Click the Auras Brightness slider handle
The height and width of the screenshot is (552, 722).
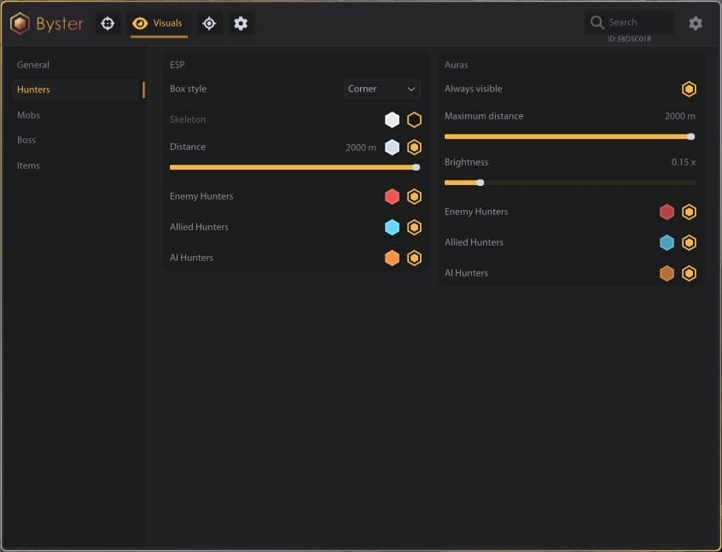click(480, 183)
